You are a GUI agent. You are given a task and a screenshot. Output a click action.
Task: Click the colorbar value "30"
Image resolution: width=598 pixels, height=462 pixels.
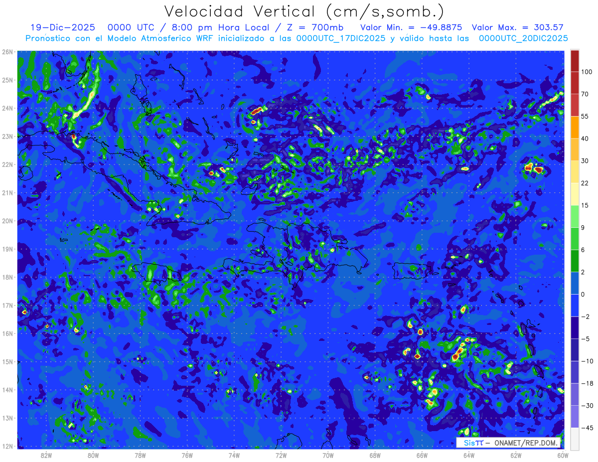click(x=585, y=161)
